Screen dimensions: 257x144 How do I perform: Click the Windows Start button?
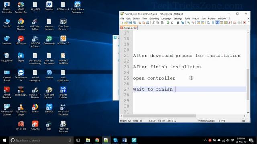pos(4,140)
